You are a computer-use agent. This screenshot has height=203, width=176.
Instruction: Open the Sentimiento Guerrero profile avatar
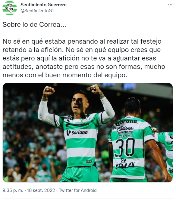10,8
